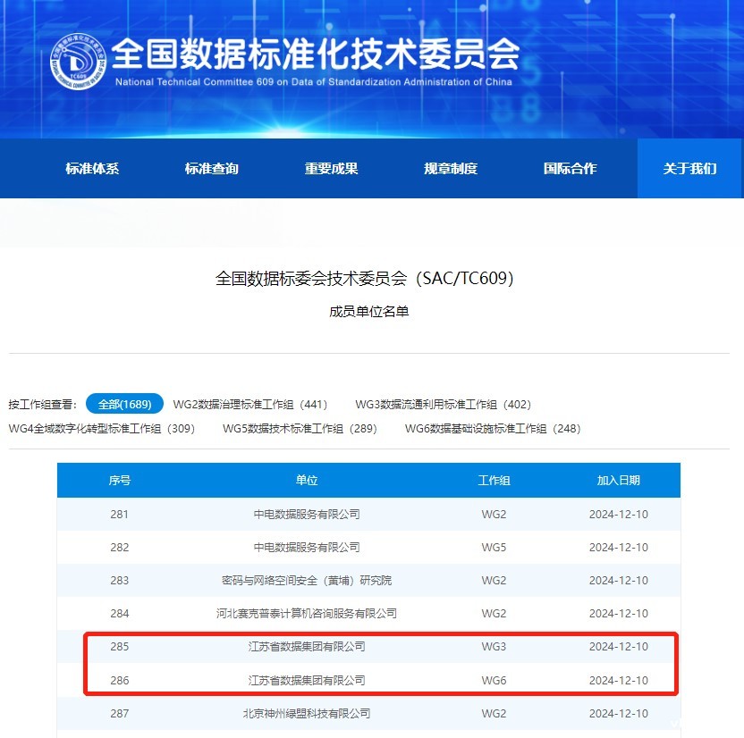Click the 关于我们 navigation tab
The image size is (744, 738).
[x=689, y=168]
